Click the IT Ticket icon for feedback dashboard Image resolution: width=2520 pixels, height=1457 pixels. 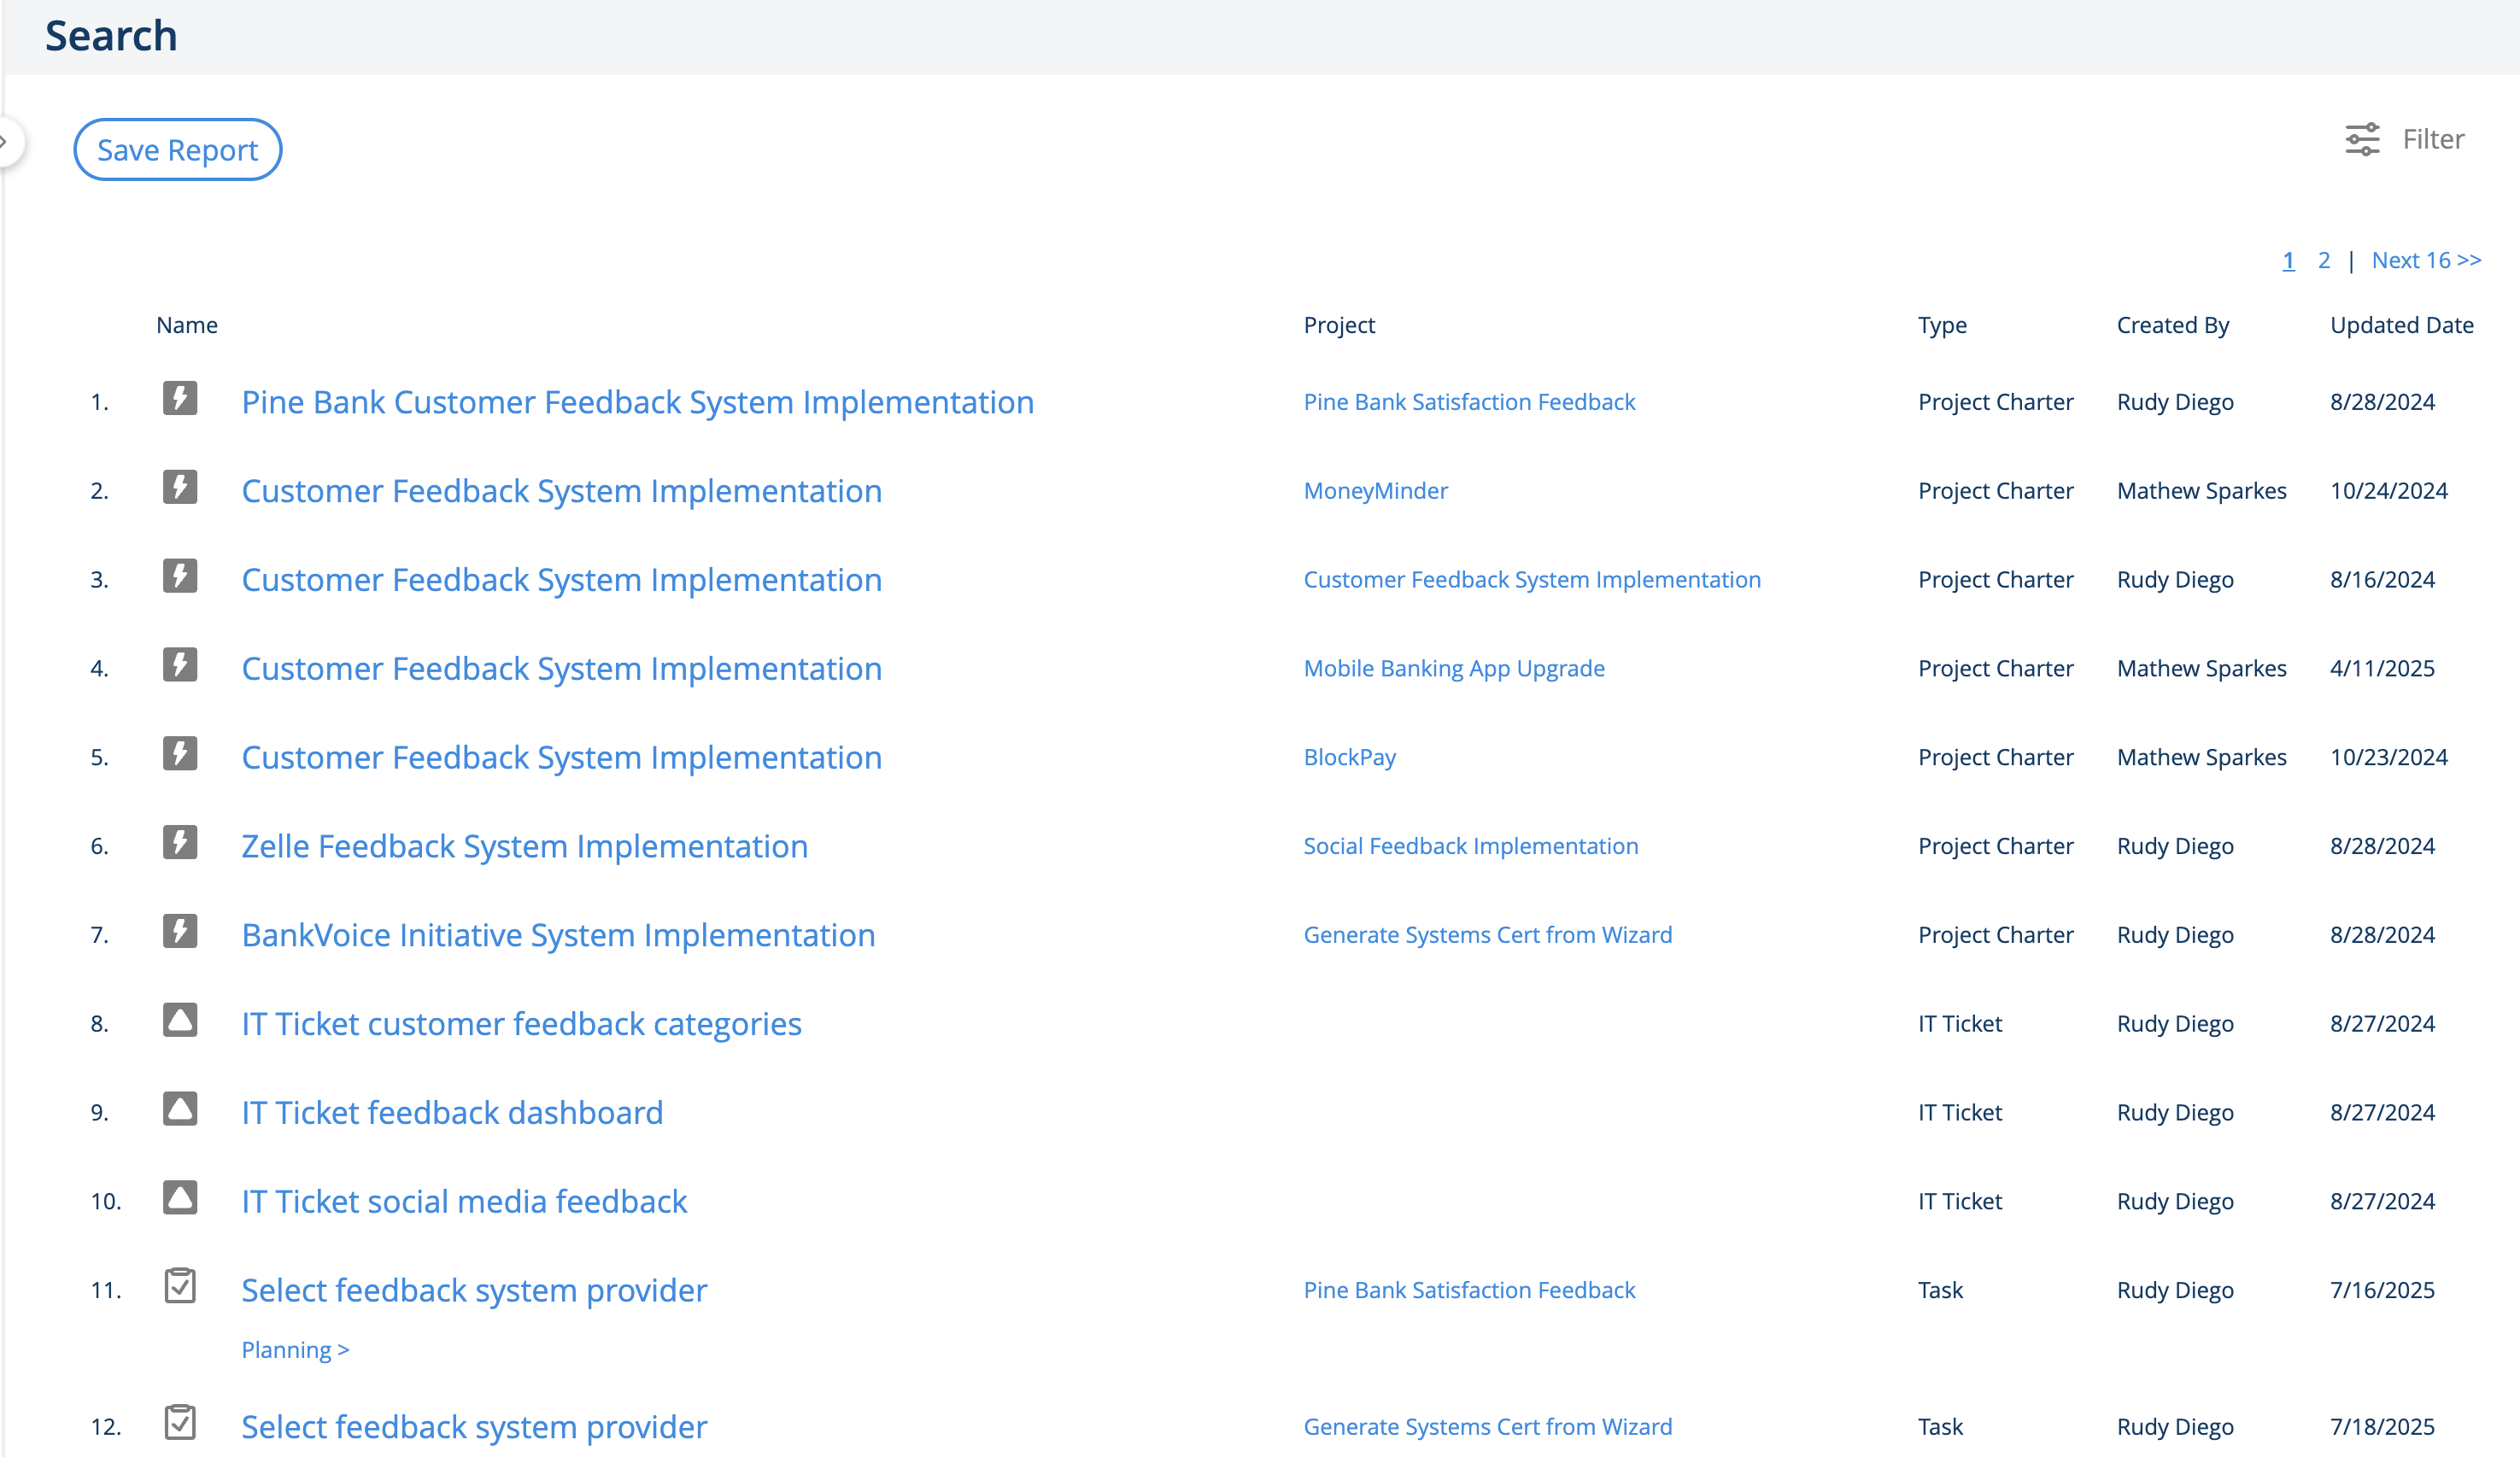(180, 1109)
